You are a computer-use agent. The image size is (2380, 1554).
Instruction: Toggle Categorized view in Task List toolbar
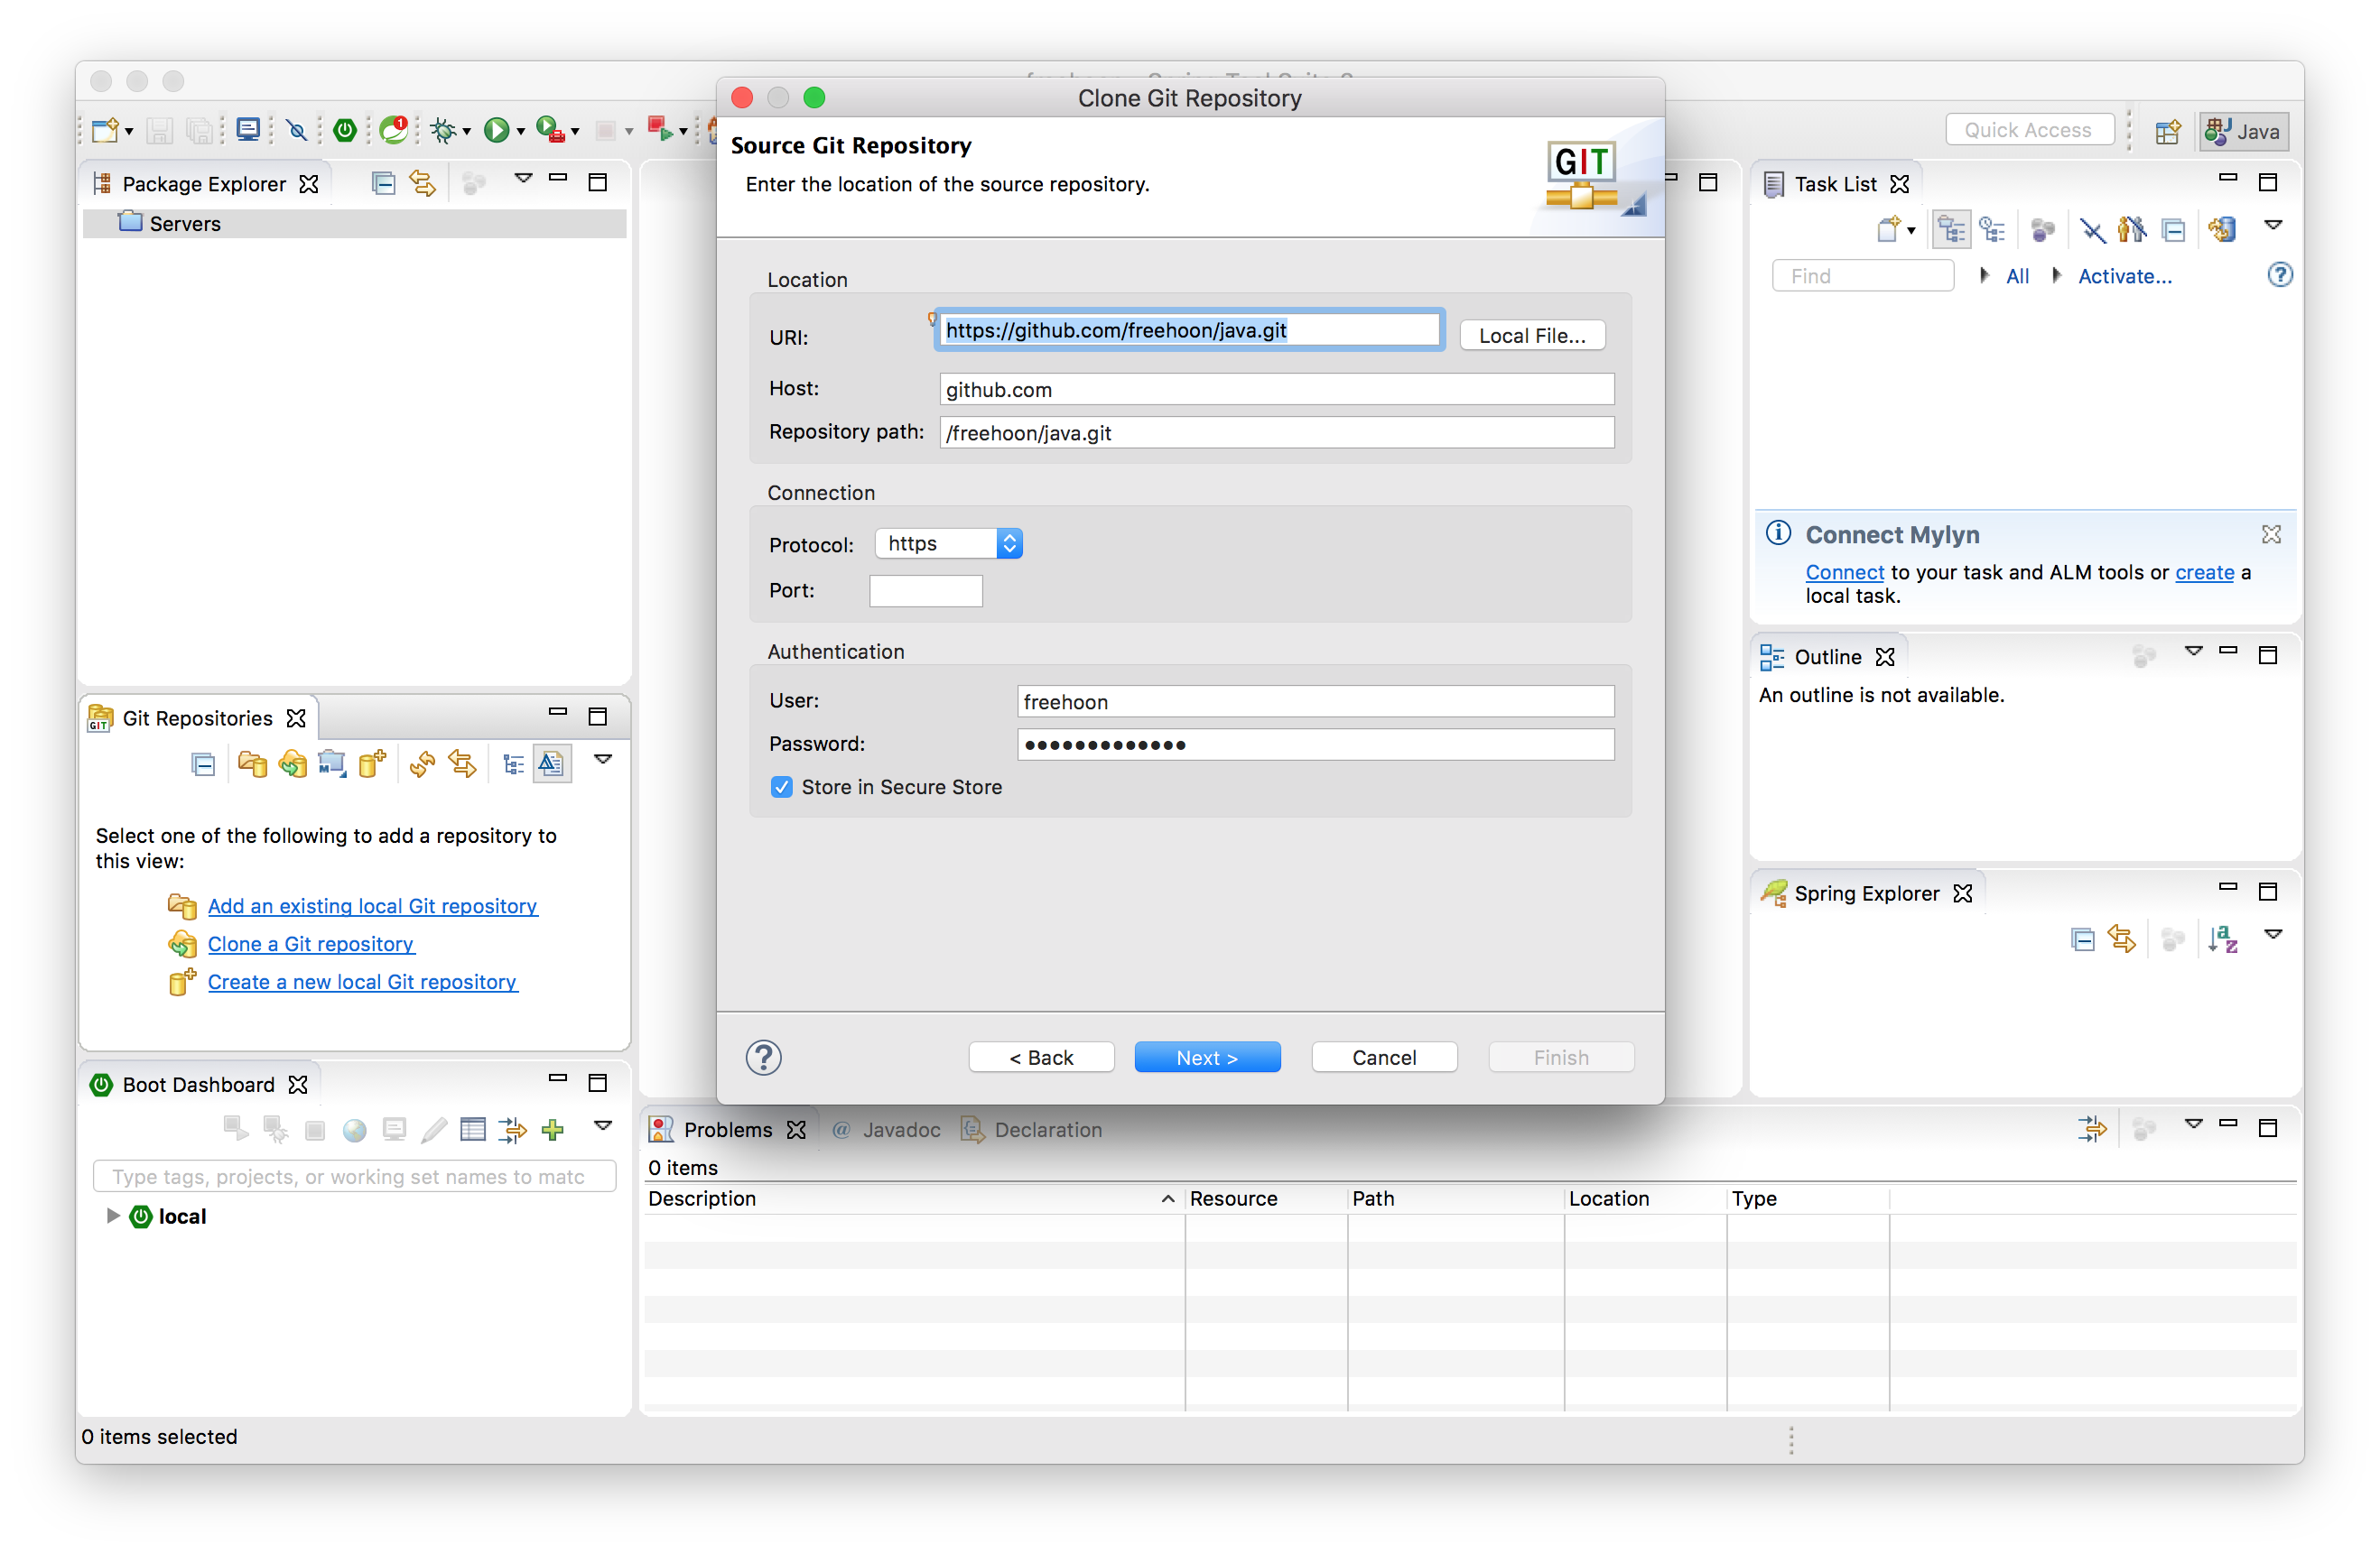coord(1950,230)
